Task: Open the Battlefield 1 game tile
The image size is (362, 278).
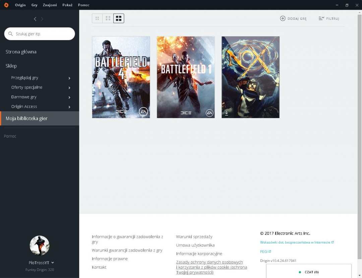Action: [186, 77]
